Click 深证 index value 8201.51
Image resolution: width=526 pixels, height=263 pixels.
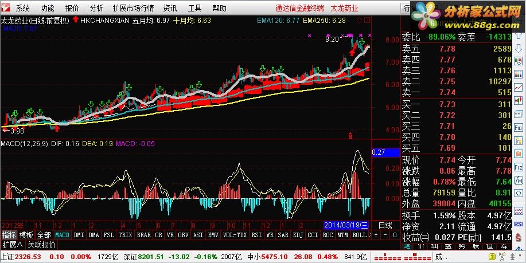point(151,257)
